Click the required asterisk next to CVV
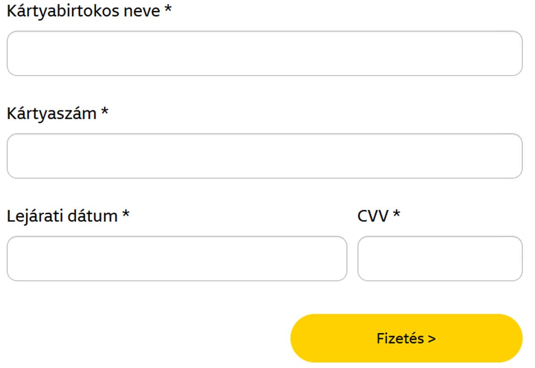This screenshot has height=368, width=535. [x=396, y=215]
